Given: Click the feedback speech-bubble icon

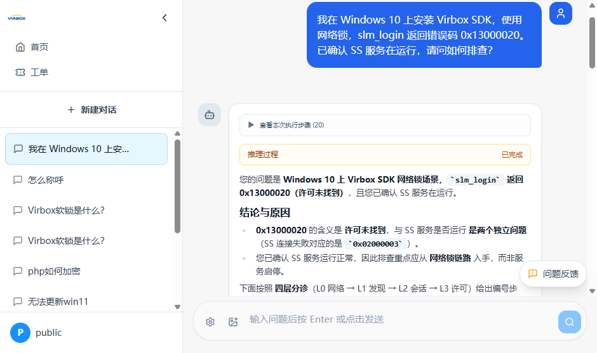Looking at the screenshot, I should pos(533,274).
